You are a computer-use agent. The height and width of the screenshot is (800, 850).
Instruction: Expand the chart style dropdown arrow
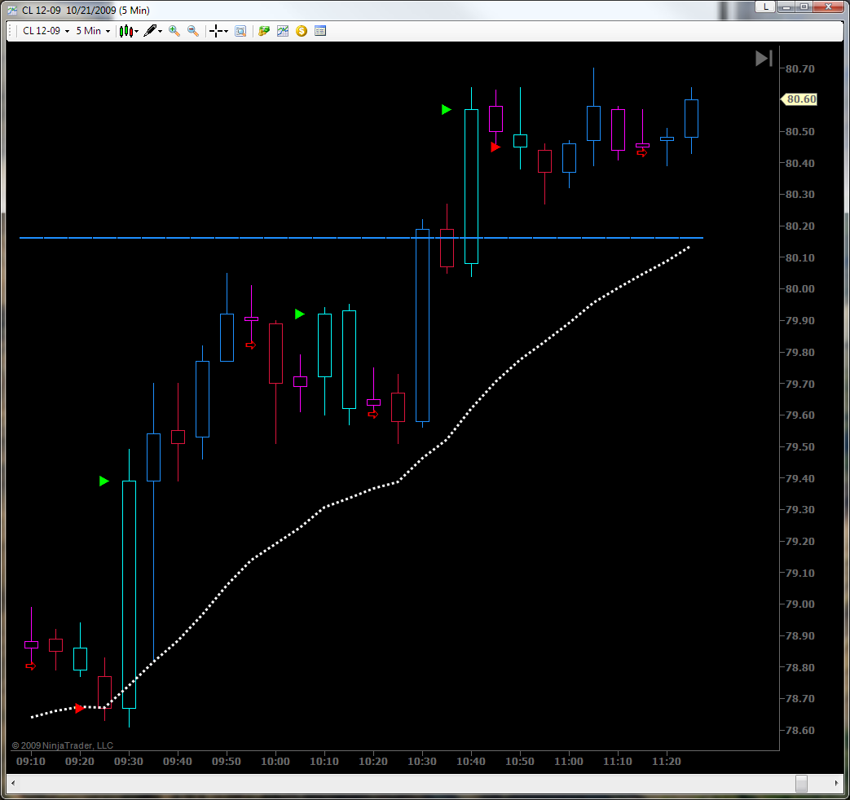tap(137, 32)
